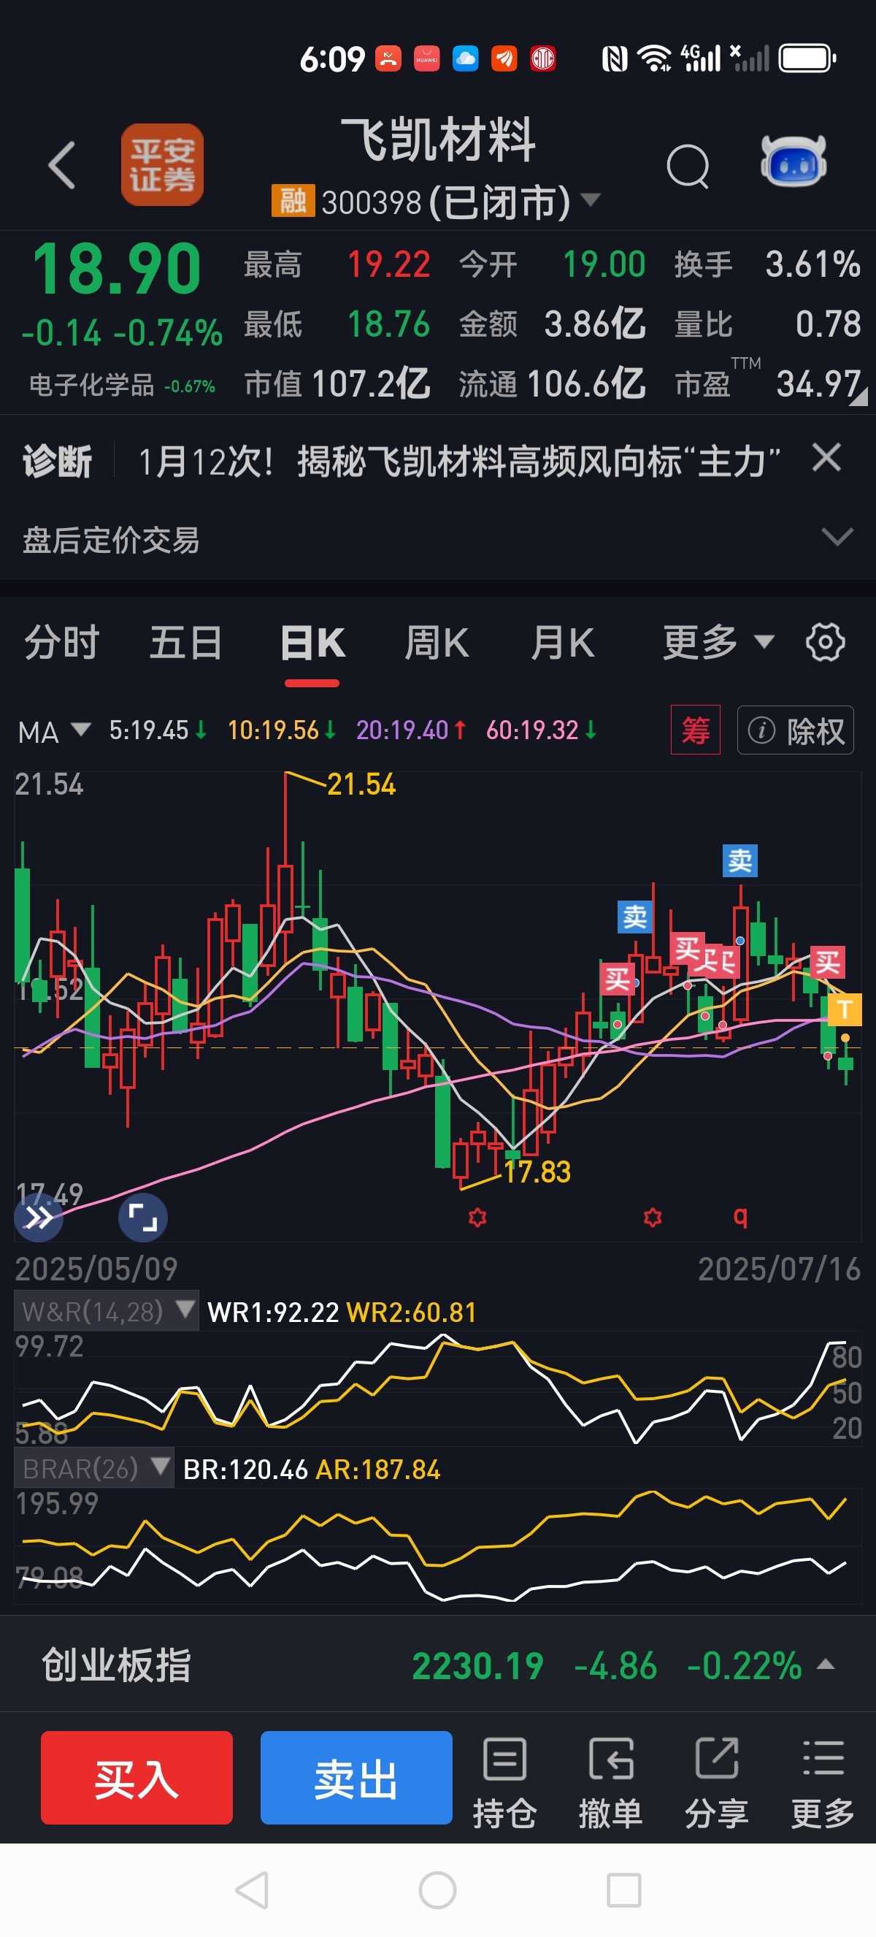This screenshot has height=1937, width=876.
Task: Open the robot assistant icon
Action: [x=794, y=161]
